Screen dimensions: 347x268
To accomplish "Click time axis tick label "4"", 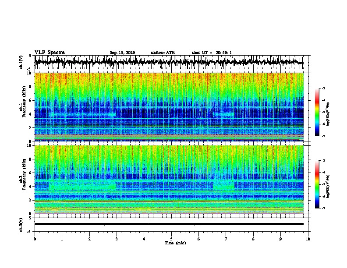I will tap(144, 239).
